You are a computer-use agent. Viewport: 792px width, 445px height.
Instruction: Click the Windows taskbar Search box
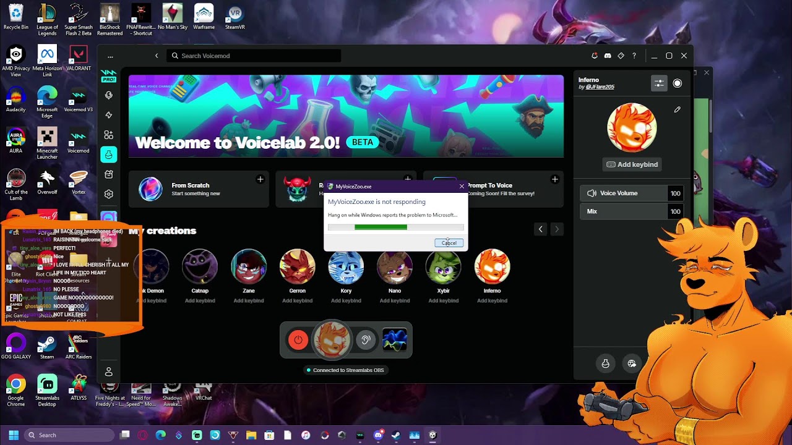point(69,435)
